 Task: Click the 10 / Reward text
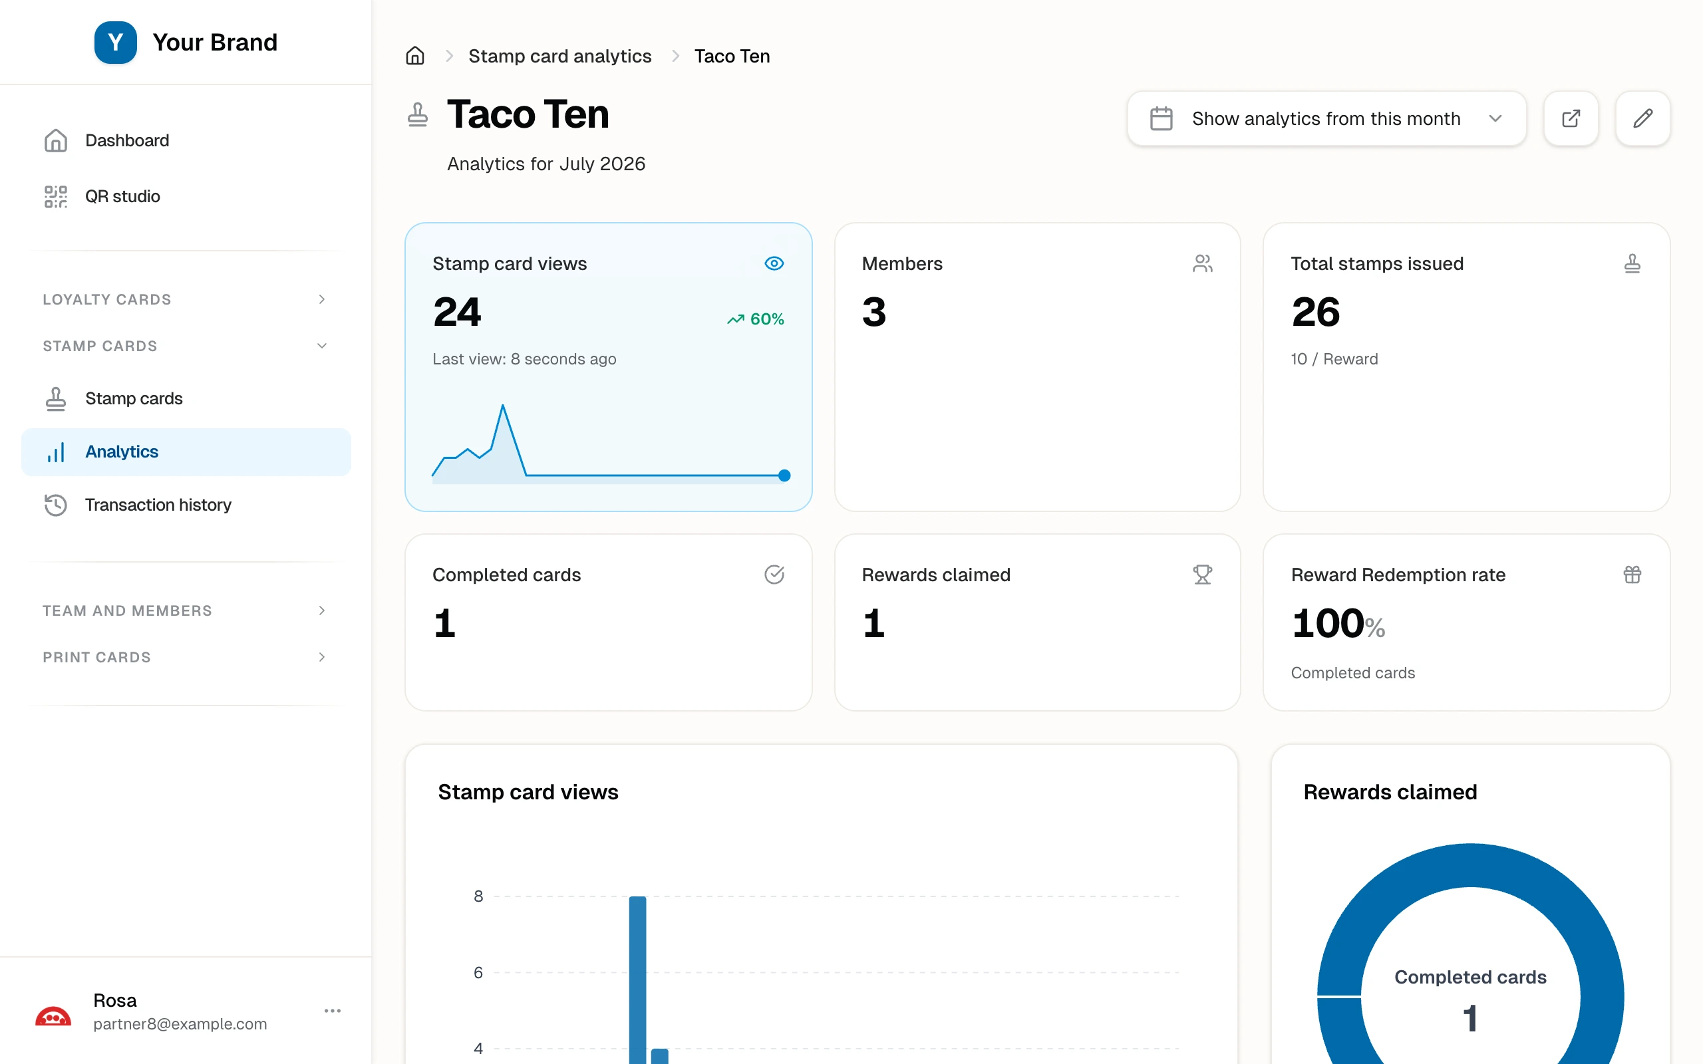[x=1334, y=359]
